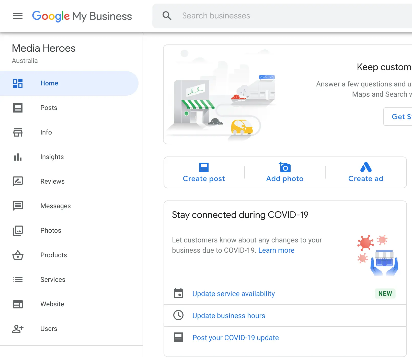Go to Services in sidebar
Viewport: 412px width, 357px height.
point(69,280)
